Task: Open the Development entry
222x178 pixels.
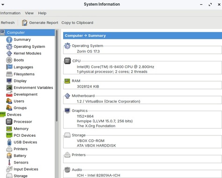Action: tap(26, 94)
